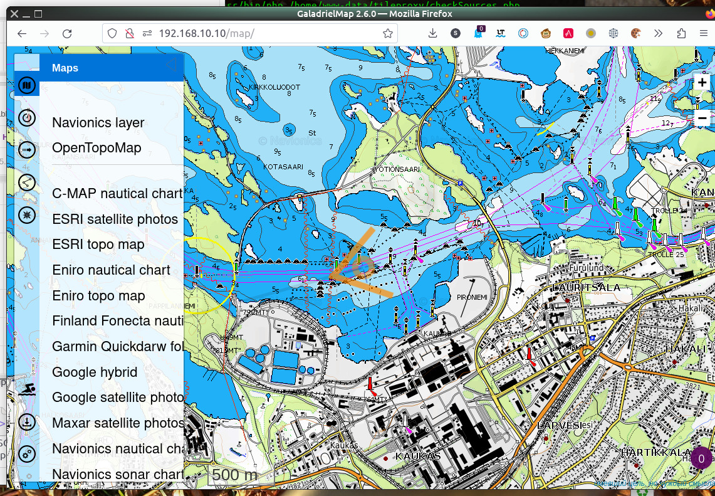Viewport: 715px width, 496px height.
Task: Click the globe grid extension icon
Action: [x=613, y=33]
